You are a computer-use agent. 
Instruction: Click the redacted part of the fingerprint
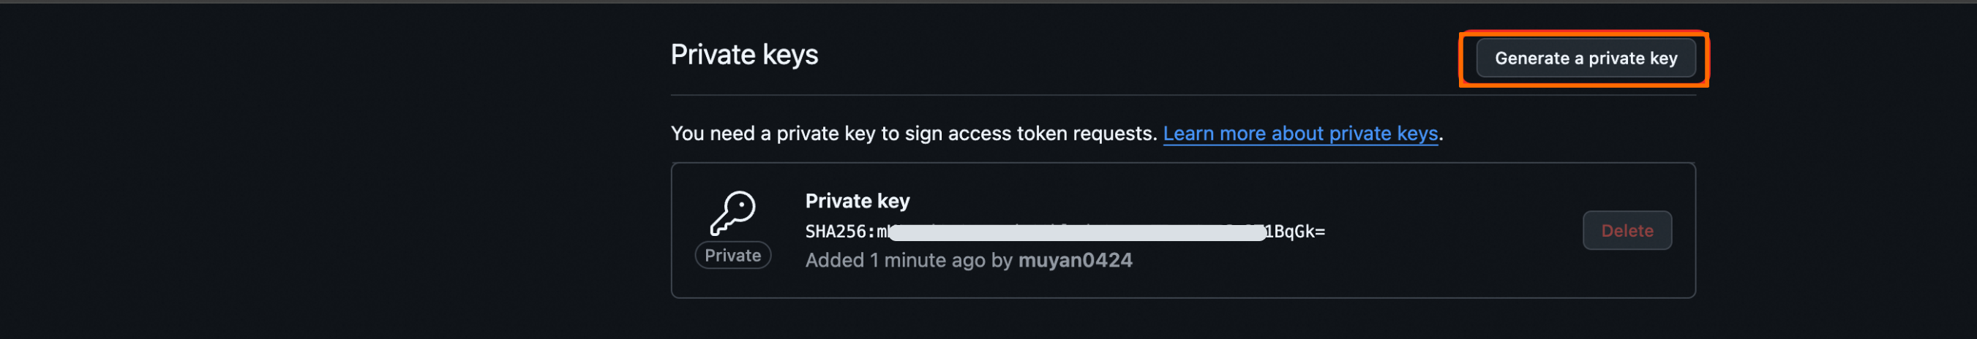click(1074, 232)
